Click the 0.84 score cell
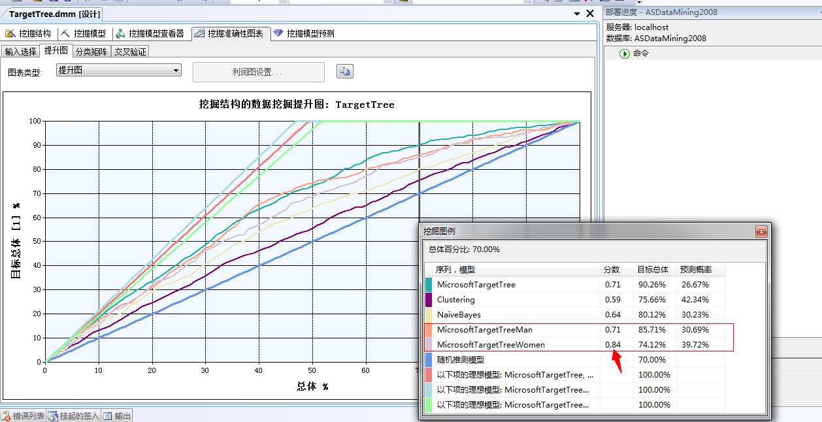Screen dimensions: 822x422 pos(613,345)
